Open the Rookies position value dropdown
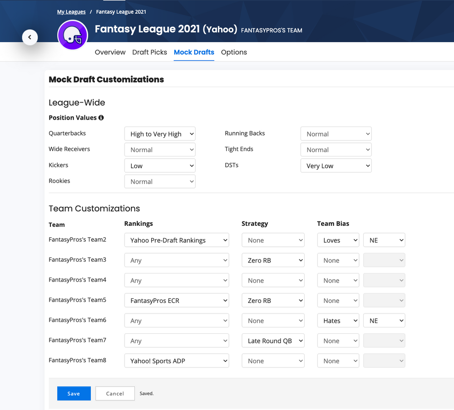454x410 pixels. click(160, 181)
